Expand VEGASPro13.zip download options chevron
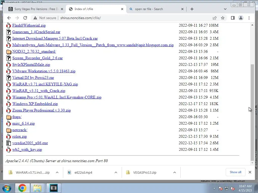The height and width of the screenshot is (193, 258). pos(175,172)
